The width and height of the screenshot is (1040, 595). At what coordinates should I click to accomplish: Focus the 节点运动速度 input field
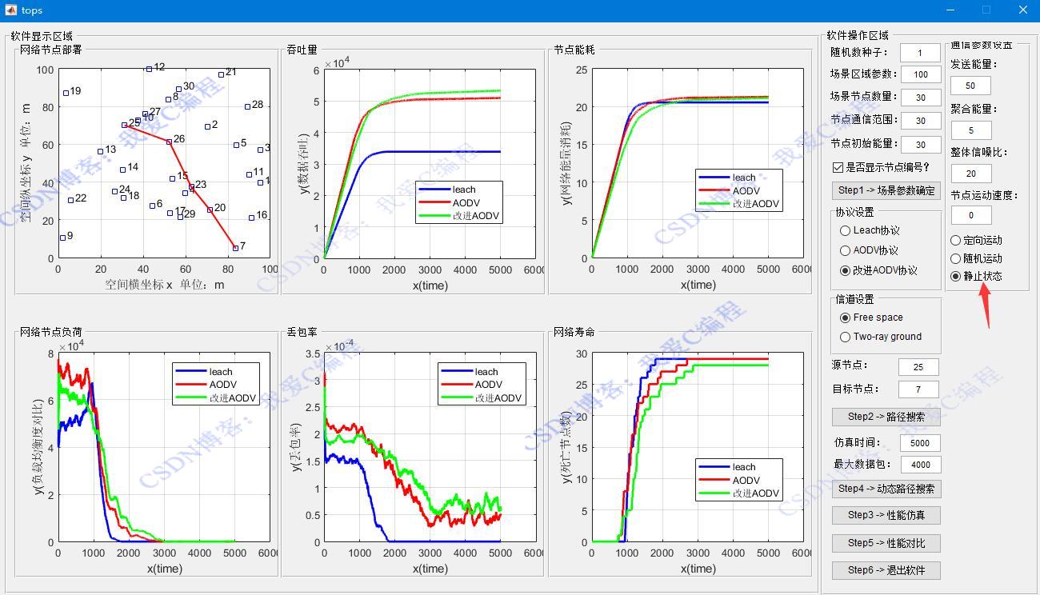(971, 215)
